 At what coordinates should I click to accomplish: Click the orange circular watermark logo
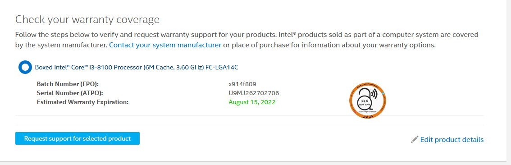(368, 101)
